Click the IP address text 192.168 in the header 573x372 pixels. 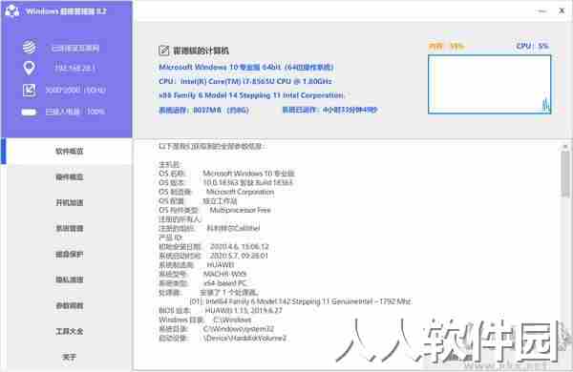point(74,68)
